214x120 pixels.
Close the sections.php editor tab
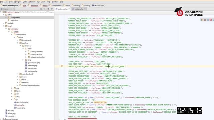[x=69, y=9]
